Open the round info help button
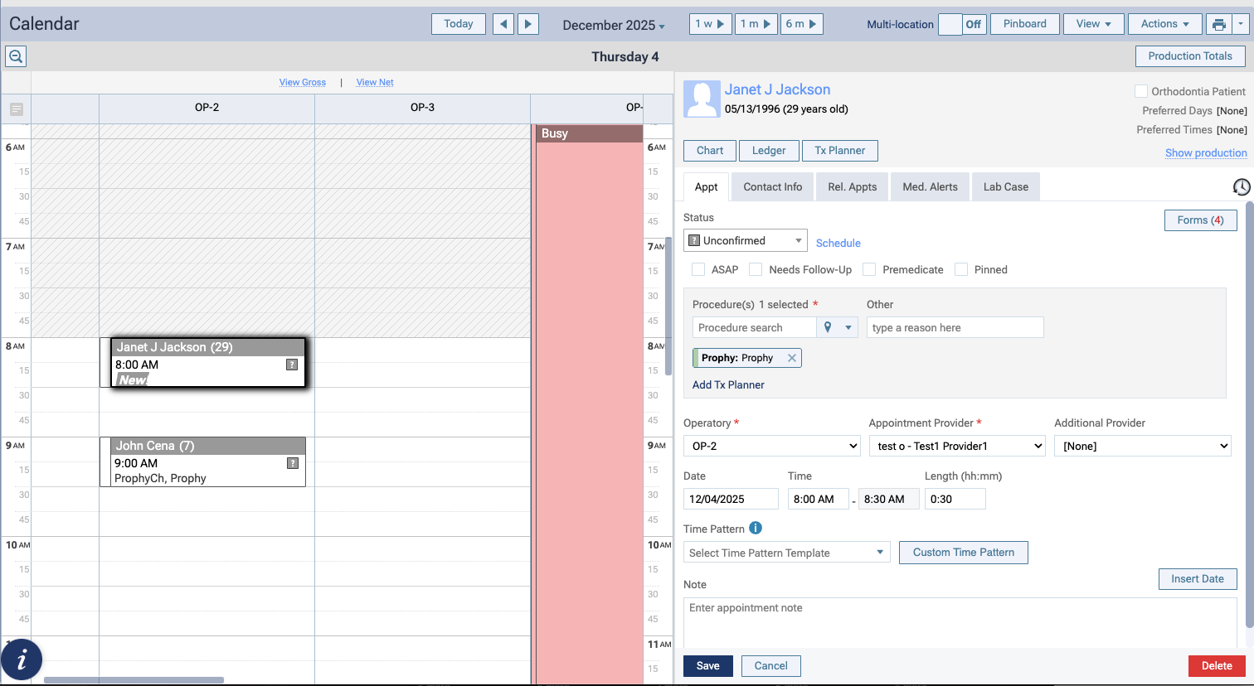Image resolution: width=1254 pixels, height=686 pixels. (x=22, y=659)
